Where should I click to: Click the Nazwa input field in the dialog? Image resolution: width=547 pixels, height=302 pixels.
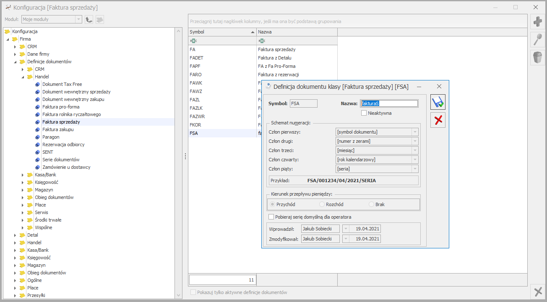(389, 103)
